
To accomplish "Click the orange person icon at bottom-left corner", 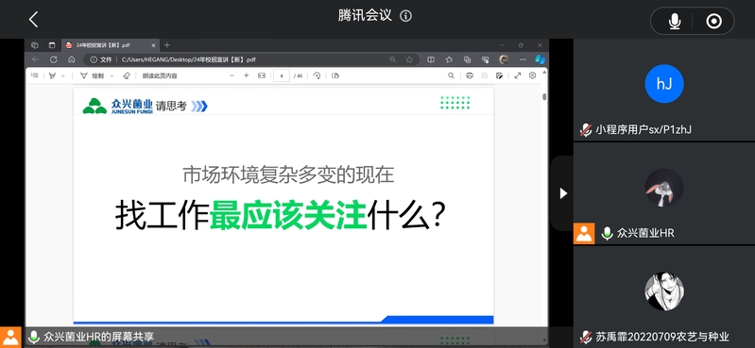I will (10, 337).
